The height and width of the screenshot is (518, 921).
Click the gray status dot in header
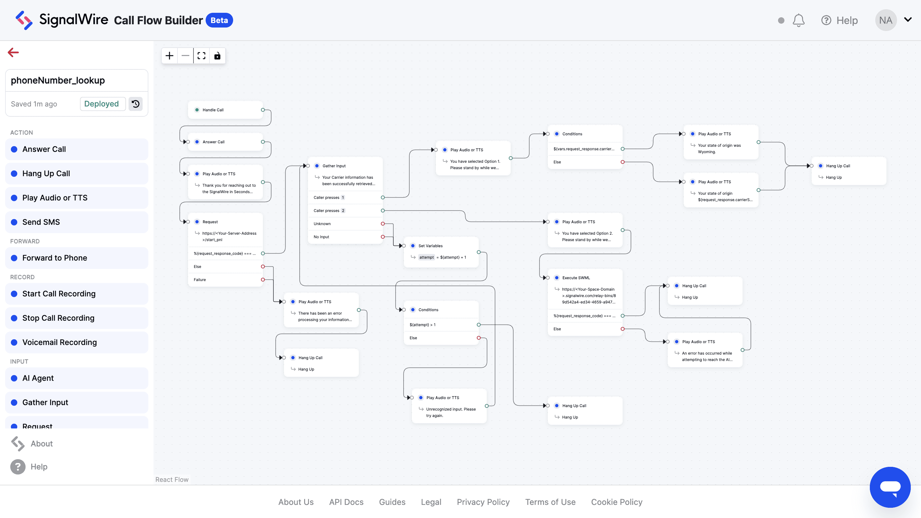click(781, 20)
